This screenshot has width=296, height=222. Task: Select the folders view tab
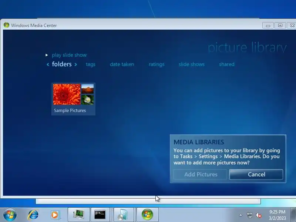coord(62,64)
